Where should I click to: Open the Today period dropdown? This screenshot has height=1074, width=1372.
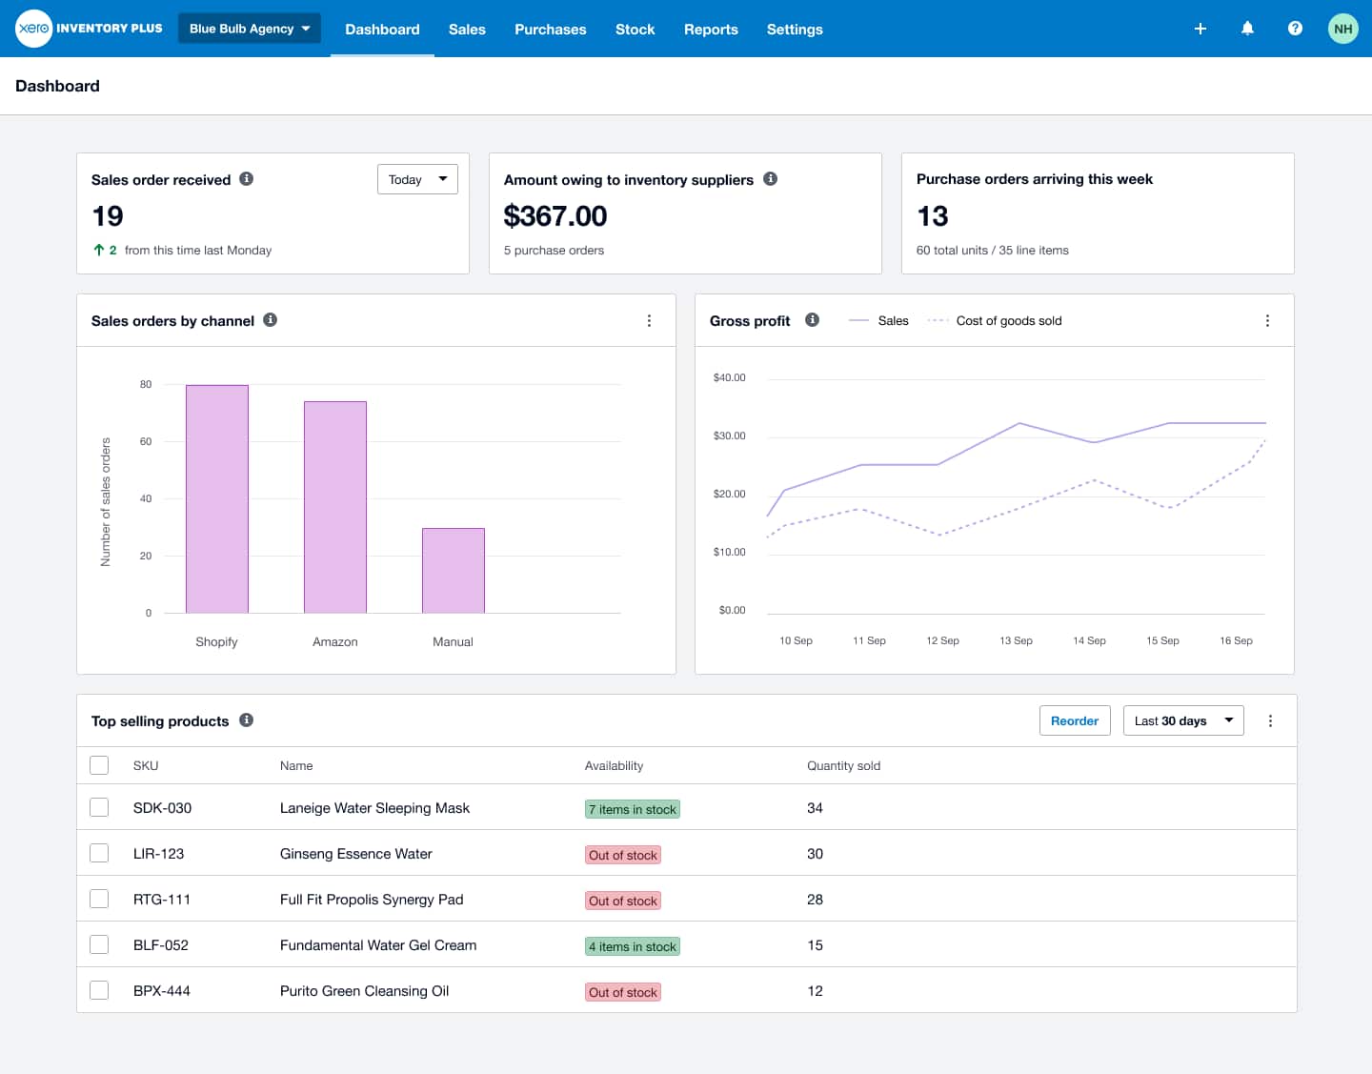point(417,179)
